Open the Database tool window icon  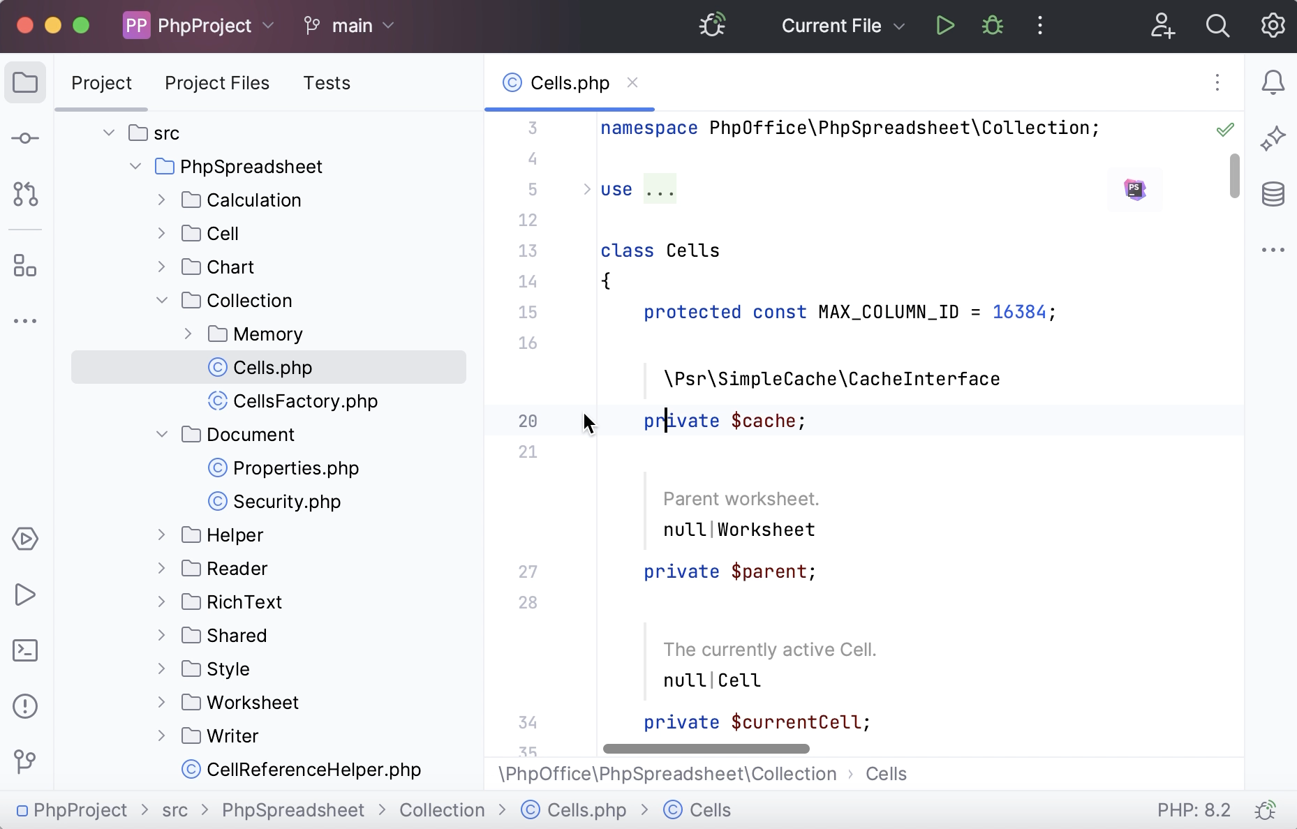pyautogui.click(x=1273, y=194)
